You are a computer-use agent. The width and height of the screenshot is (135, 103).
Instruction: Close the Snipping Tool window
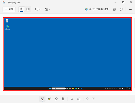[x=131, y=2]
